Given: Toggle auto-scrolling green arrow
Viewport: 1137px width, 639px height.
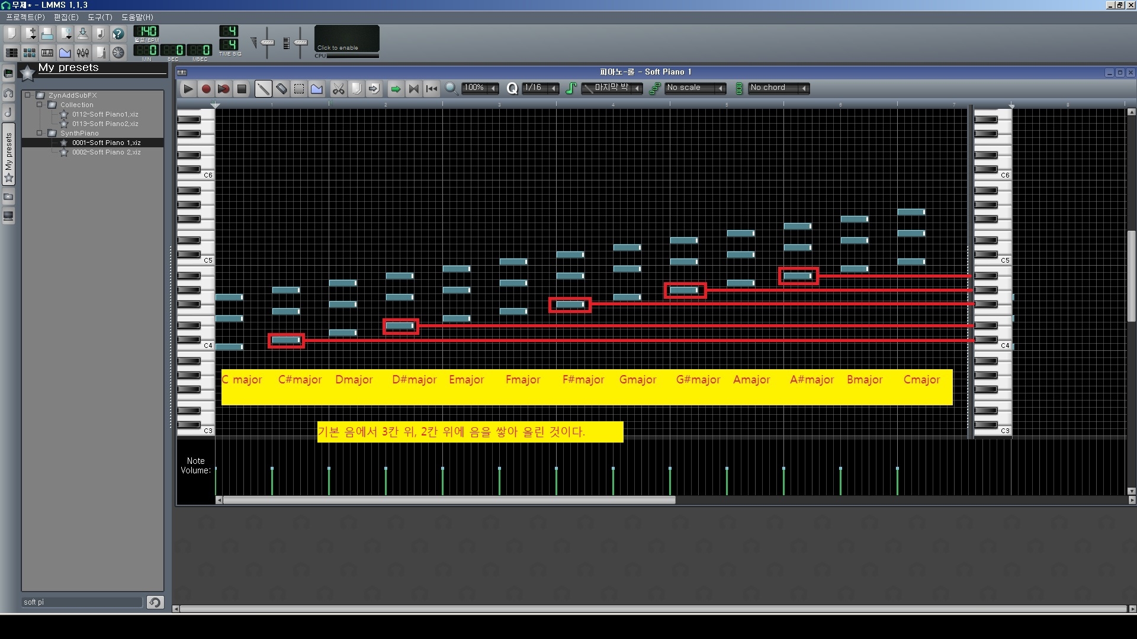Looking at the screenshot, I should (x=396, y=89).
